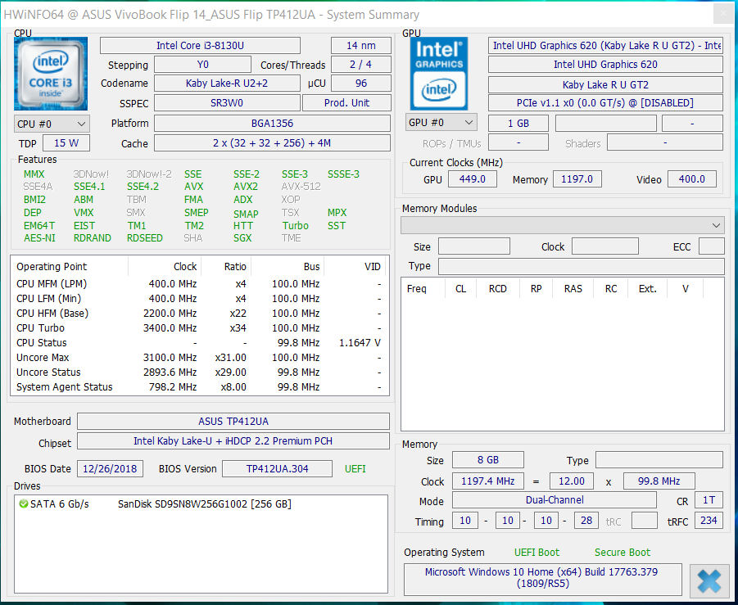The height and width of the screenshot is (605, 738).
Task: Select the Intel Kaby Lake-U chipset field
Action: pyautogui.click(x=233, y=440)
